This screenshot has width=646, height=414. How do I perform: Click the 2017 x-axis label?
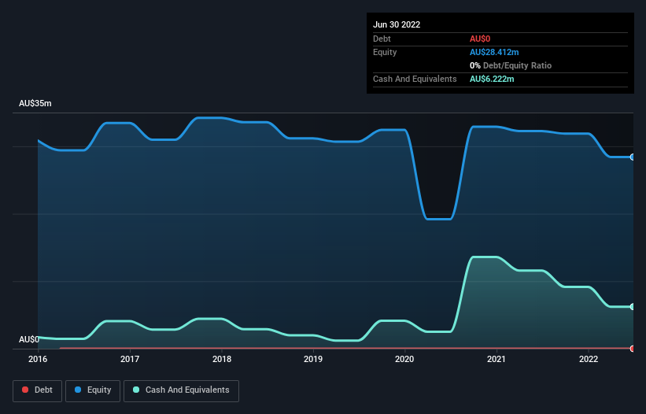click(x=130, y=359)
